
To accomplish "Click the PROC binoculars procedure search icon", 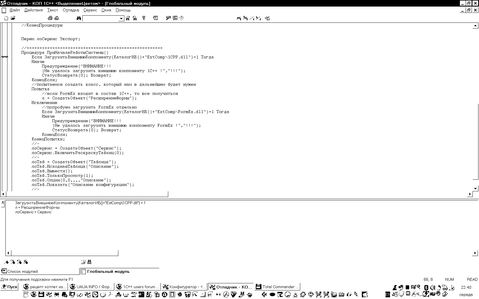I will (89, 262).
